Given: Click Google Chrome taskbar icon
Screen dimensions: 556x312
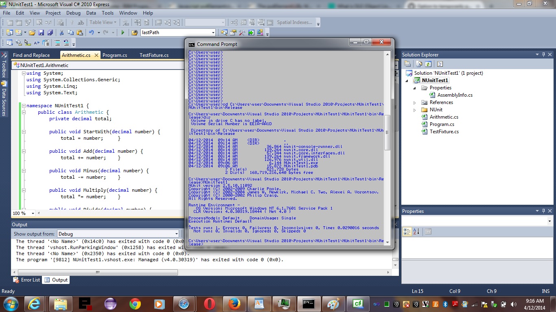Looking at the screenshot, I should (135, 303).
